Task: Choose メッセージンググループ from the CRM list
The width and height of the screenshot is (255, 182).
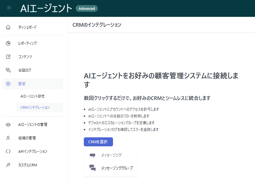Action: pyautogui.click(x=117, y=168)
